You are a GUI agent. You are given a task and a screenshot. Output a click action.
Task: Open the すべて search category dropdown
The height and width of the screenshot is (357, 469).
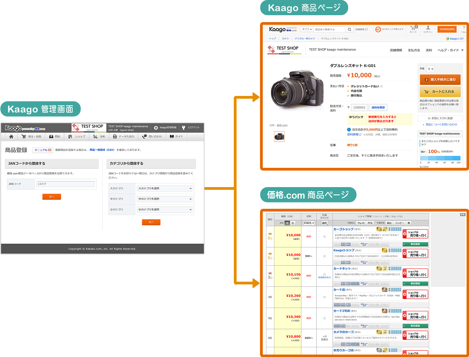307,30
